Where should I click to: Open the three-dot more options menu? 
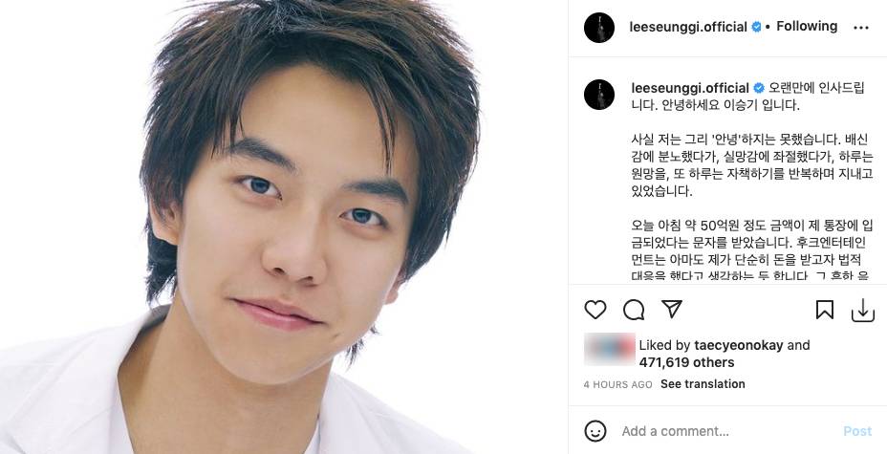[x=860, y=28]
